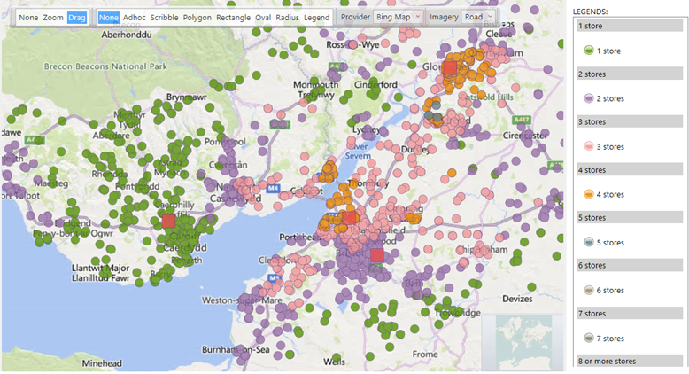Click the A417 road shield near Cirencester

(522, 120)
